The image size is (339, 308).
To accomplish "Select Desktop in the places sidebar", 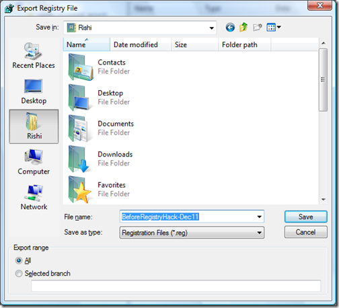I will pos(34,91).
